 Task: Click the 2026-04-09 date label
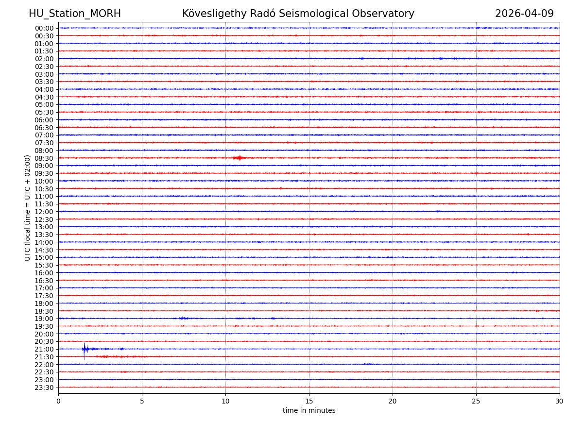(524, 14)
